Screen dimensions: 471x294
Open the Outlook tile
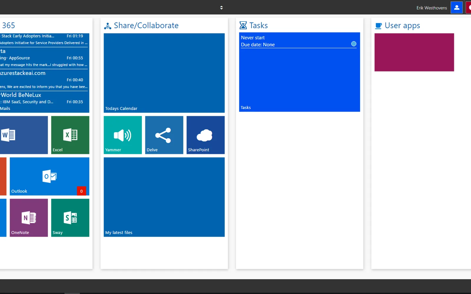(x=49, y=176)
